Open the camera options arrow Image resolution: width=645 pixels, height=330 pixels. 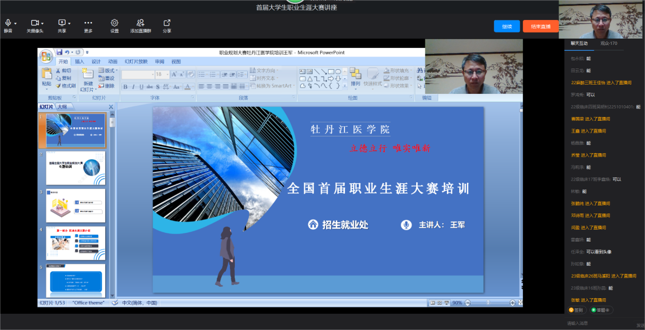(42, 23)
